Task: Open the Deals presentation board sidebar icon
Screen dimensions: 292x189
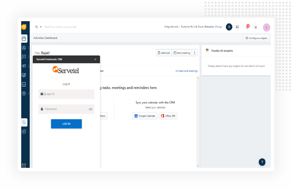Action: (x=24, y=75)
